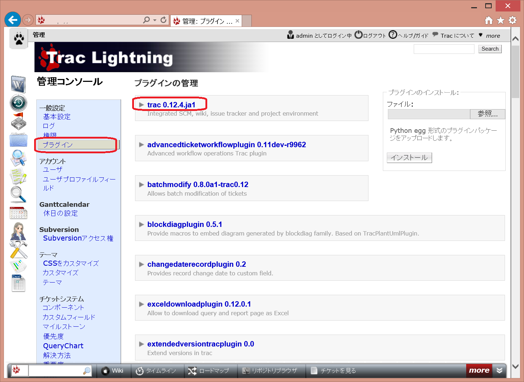The width and height of the screenshot is (524, 382).
Task: Expand the batchmodify plugin disclosure triangle
Action: coord(141,184)
